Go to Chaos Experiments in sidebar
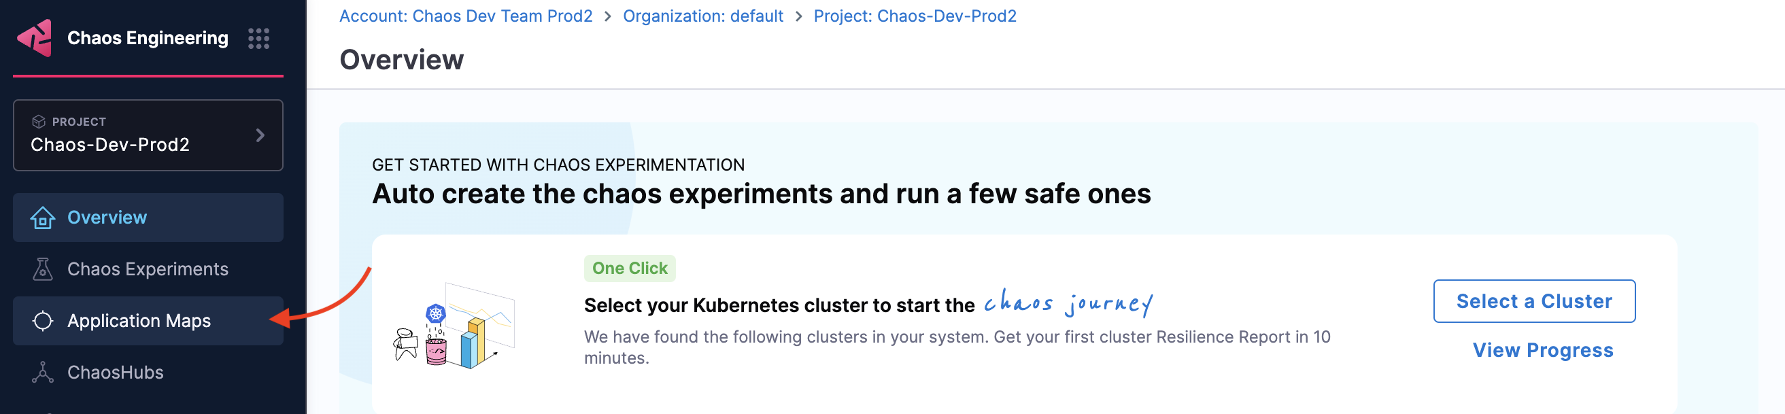 148,269
